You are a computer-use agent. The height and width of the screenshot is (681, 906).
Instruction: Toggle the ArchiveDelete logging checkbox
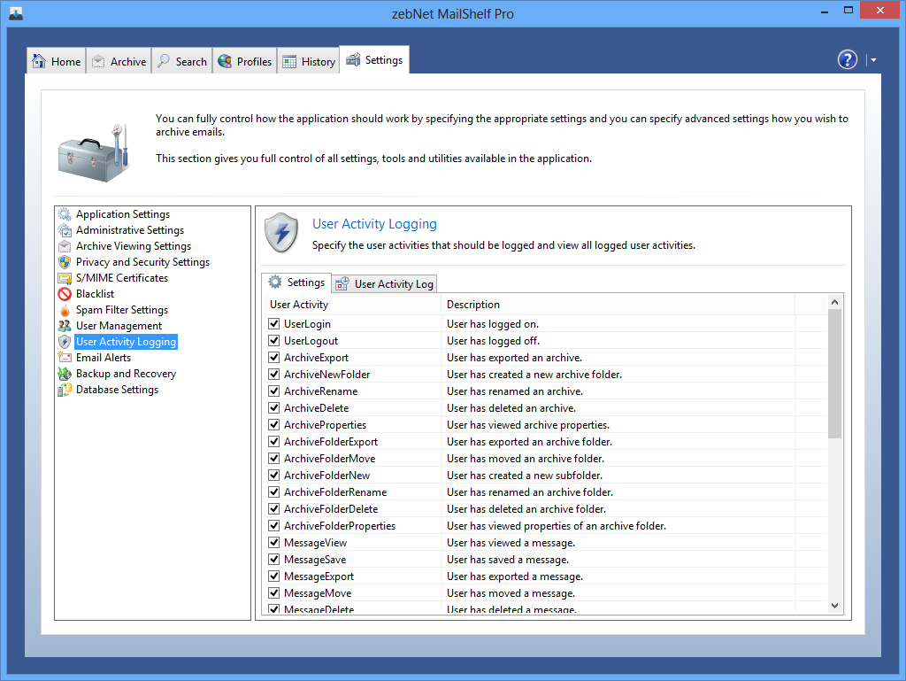274,408
